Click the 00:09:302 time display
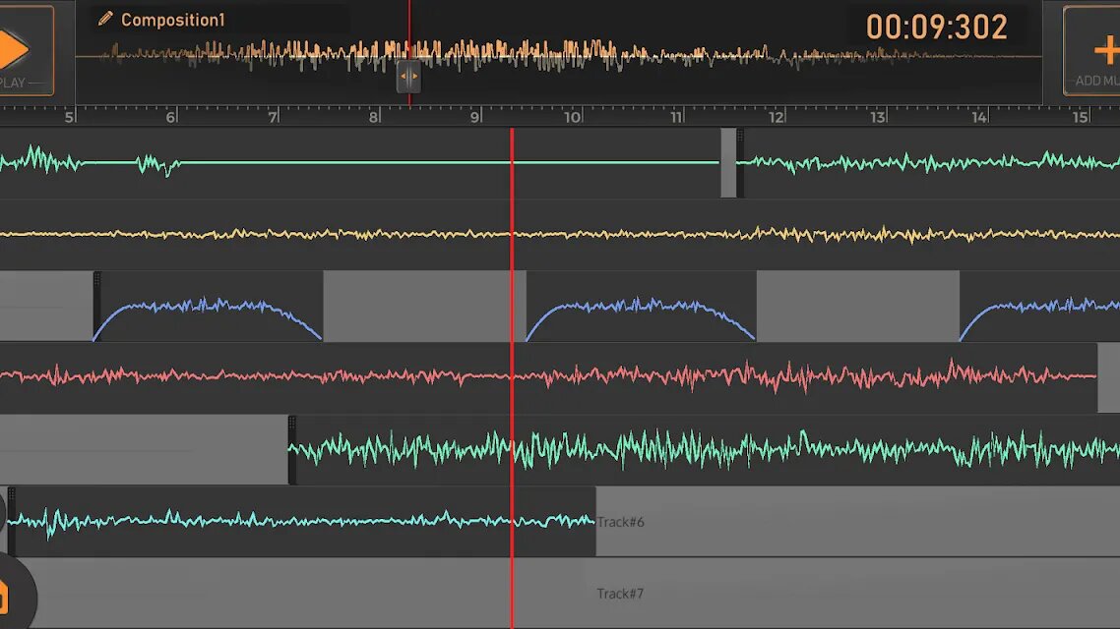 [x=936, y=28]
